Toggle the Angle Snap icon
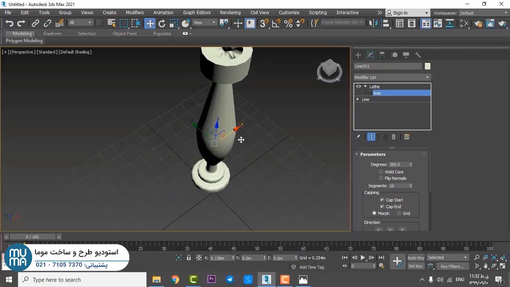Image resolution: width=510 pixels, height=287 pixels. coord(276,24)
